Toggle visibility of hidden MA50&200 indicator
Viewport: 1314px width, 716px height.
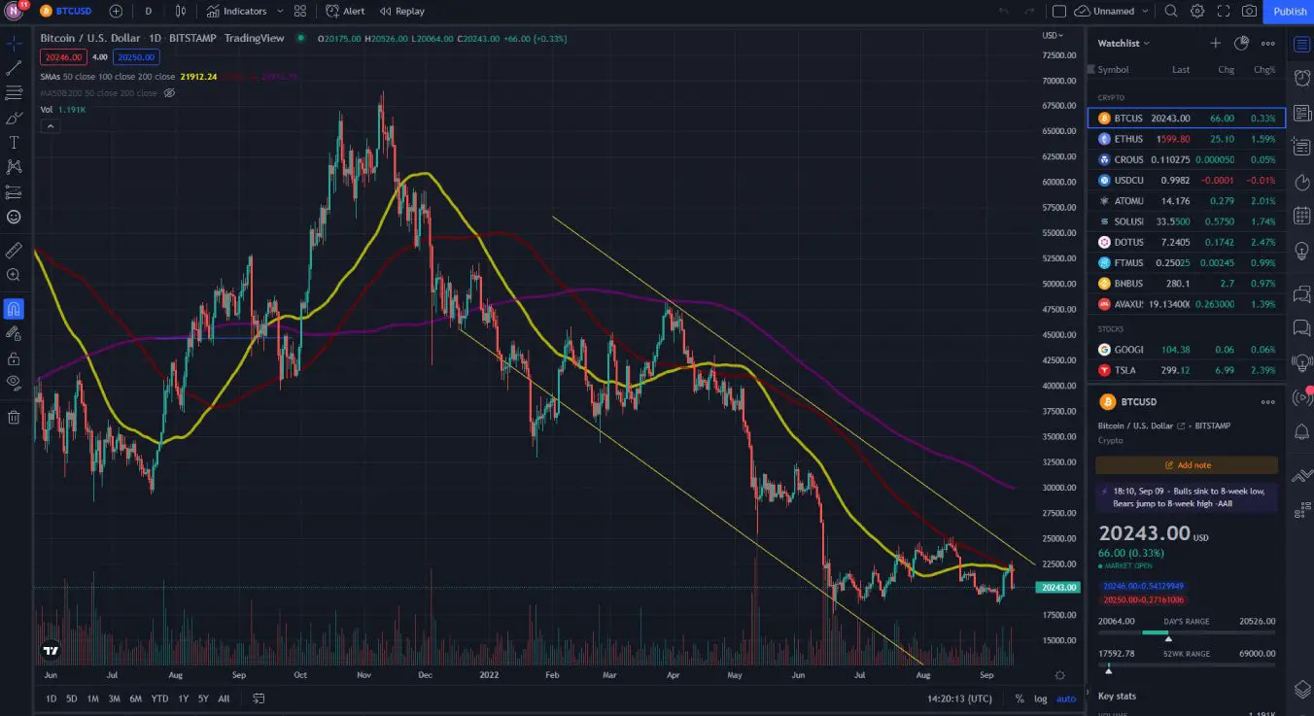pyautogui.click(x=169, y=93)
